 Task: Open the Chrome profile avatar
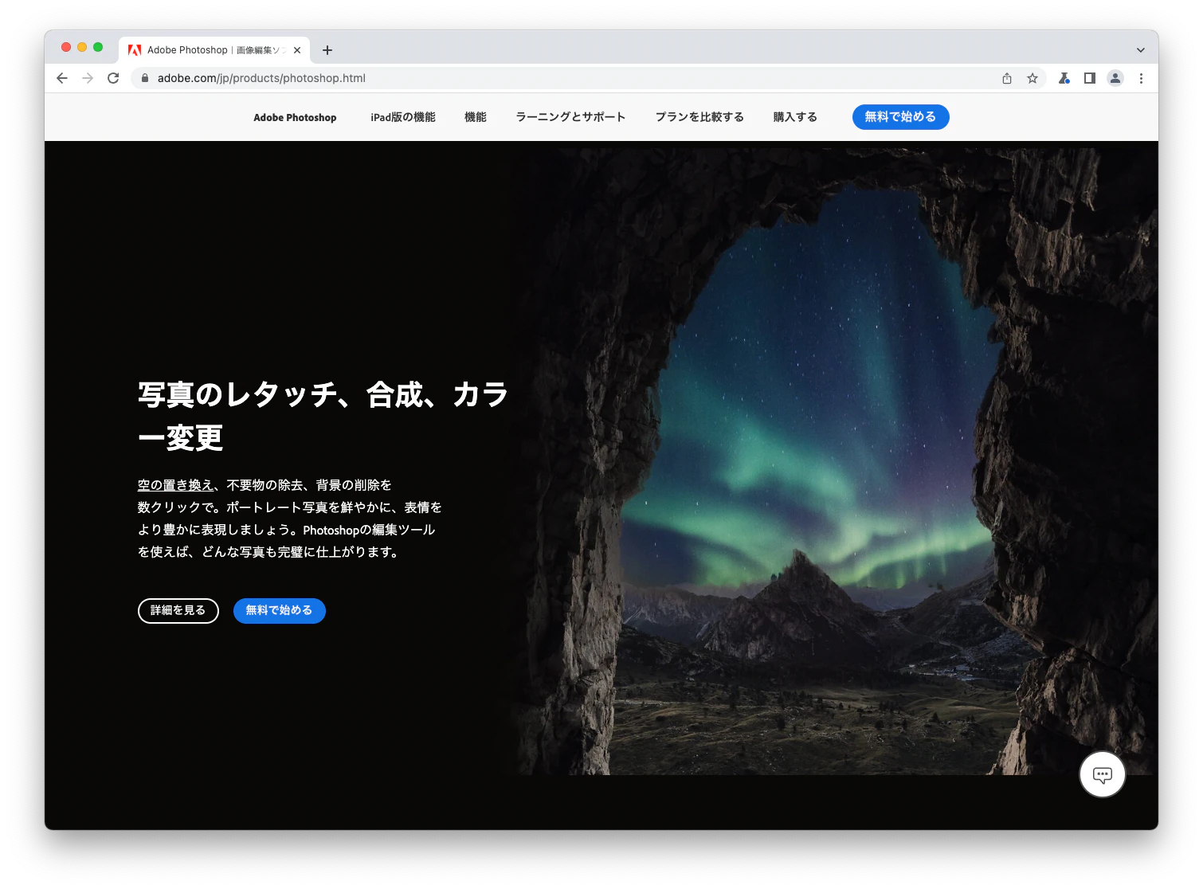[x=1115, y=78]
